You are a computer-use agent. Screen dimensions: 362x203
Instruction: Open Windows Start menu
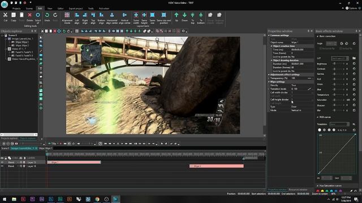point(5,199)
